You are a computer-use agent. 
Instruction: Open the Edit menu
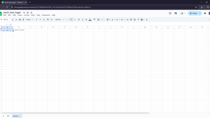coord(9,15)
